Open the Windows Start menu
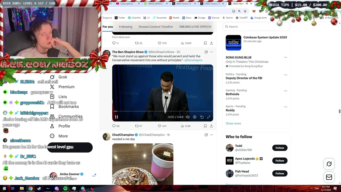Image resolution: width=341 pixels, height=192 pixels. tap(4, 189)
